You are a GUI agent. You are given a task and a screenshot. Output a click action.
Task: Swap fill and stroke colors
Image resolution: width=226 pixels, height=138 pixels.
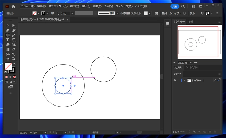click(x=15, y=64)
